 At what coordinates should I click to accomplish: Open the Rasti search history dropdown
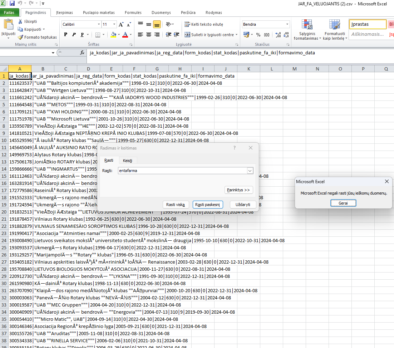(250, 171)
